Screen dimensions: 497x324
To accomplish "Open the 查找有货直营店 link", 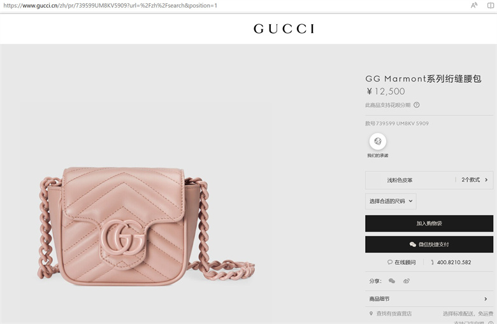I will click(x=394, y=314).
